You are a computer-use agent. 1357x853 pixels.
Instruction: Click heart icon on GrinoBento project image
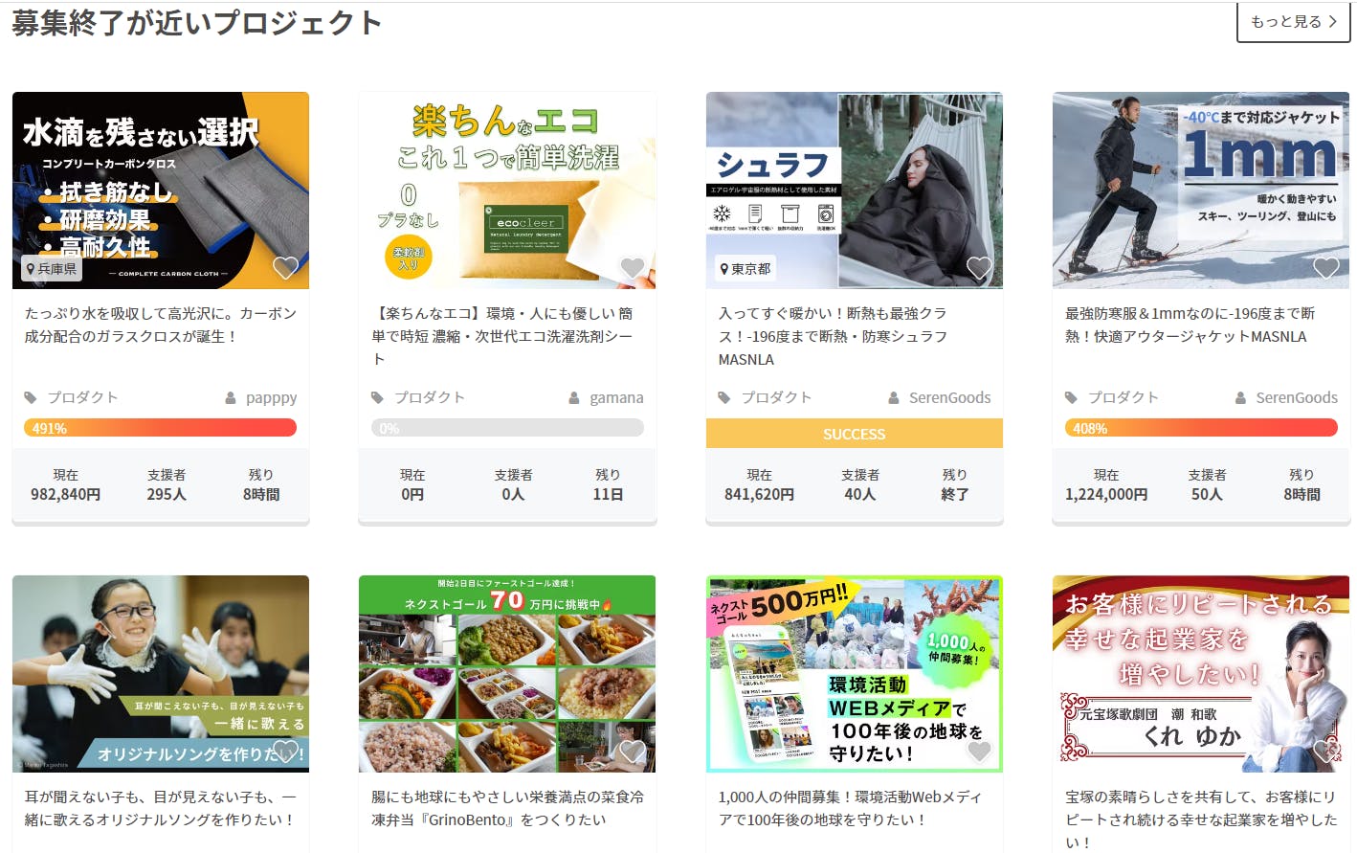click(x=633, y=752)
